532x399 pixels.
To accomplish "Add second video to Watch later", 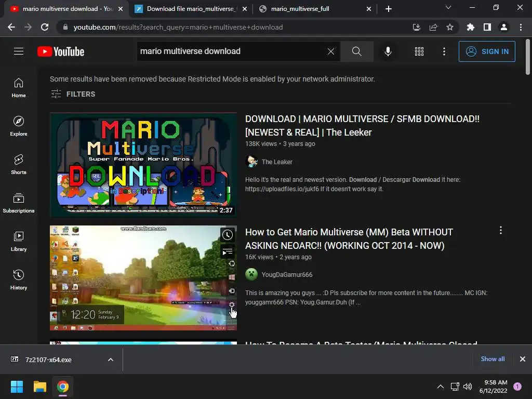I will pos(228,235).
